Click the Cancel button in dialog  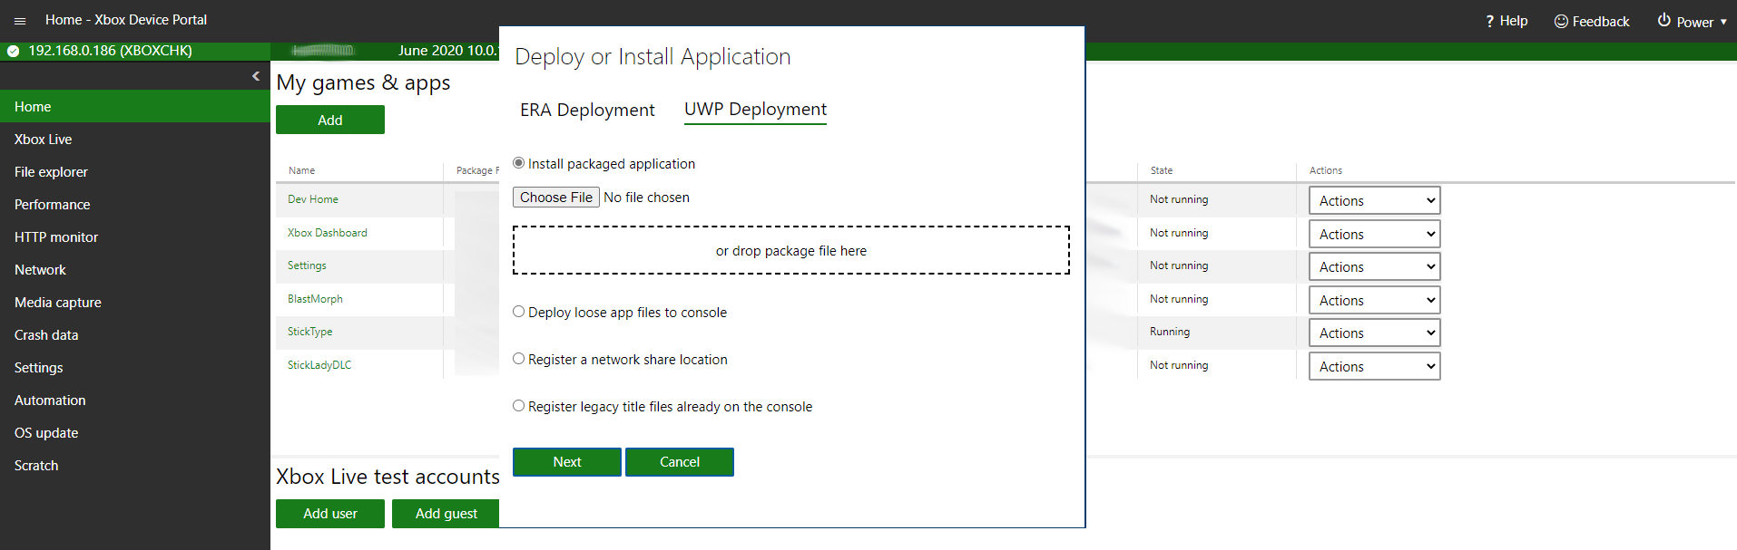tap(680, 461)
